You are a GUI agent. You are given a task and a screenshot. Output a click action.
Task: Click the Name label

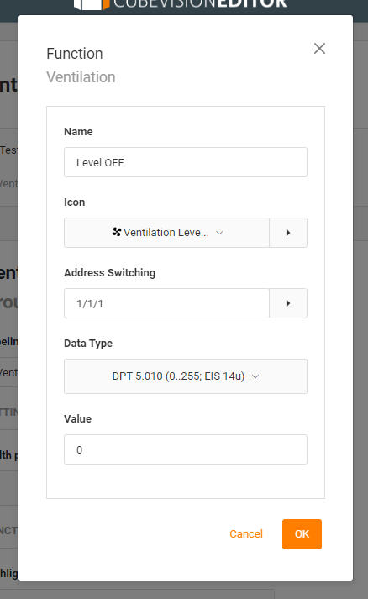(78, 132)
